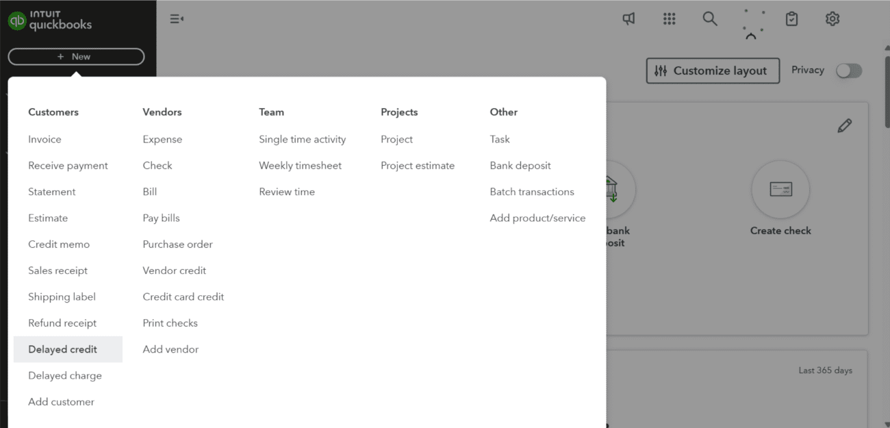Viewport: 890px width, 428px height.
Task: Choose Delayed credit menu entry
Action: tap(63, 349)
